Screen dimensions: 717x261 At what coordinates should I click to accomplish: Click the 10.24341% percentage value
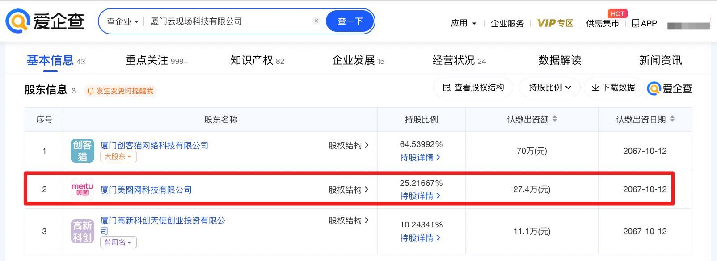pyautogui.click(x=421, y=225)
